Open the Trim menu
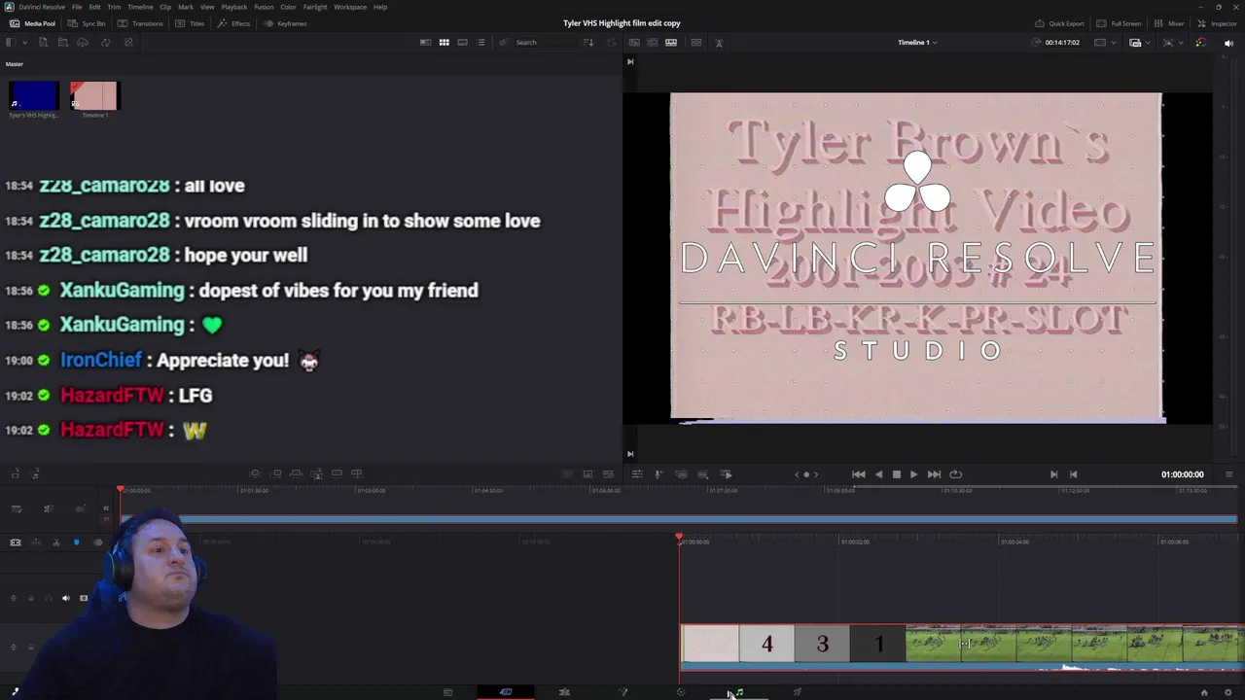Screen dimensions: 1245x700 (114, 7)
